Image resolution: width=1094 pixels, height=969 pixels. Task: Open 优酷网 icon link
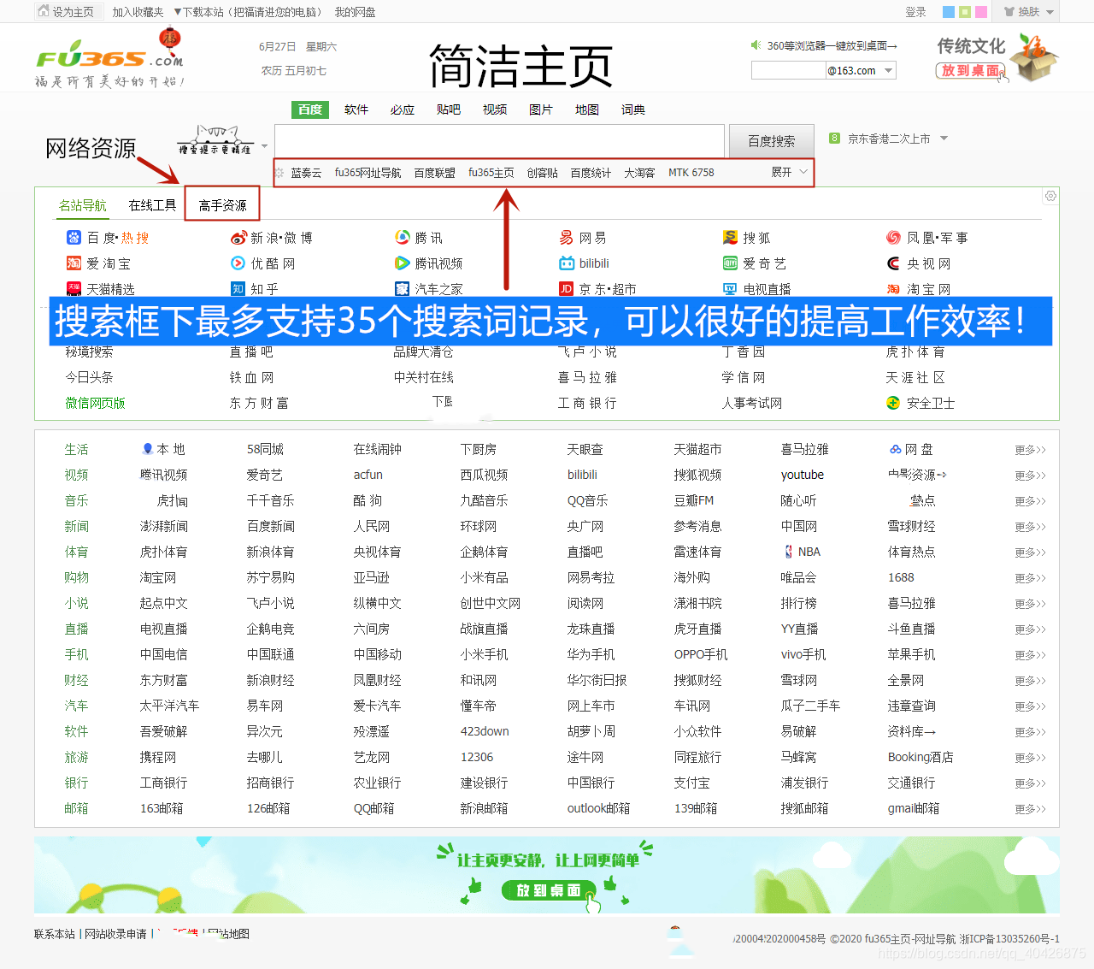[x=238, y=263]
